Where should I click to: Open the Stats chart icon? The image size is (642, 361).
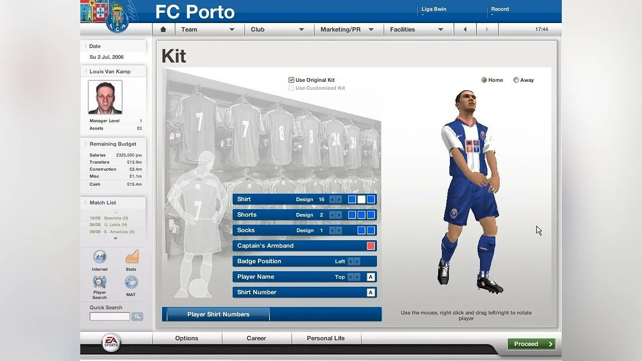tap(132, 257)
